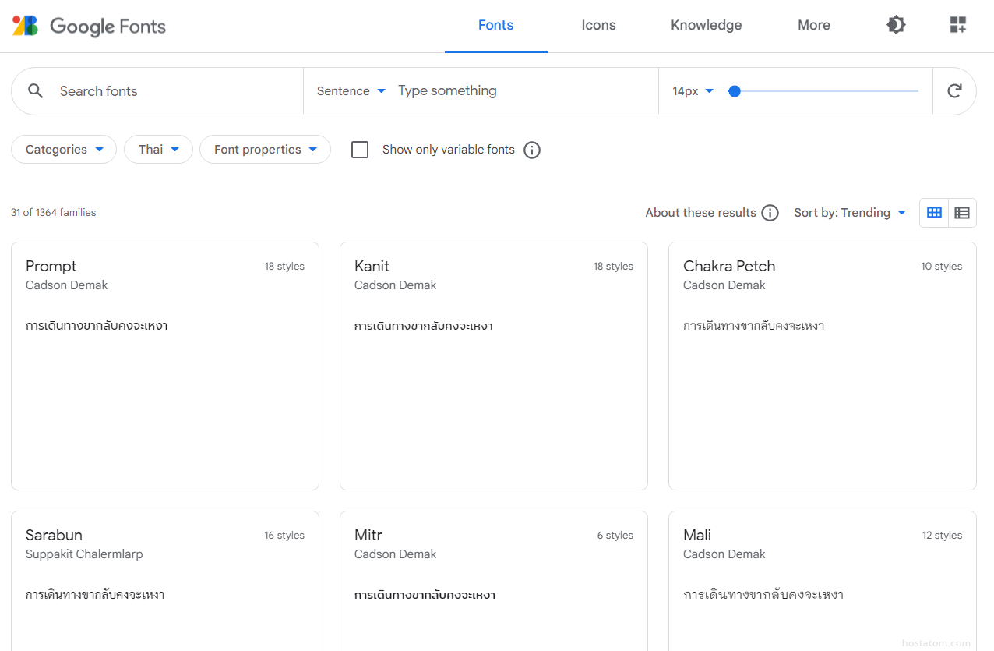Click the Google Fonts logo

89,26
